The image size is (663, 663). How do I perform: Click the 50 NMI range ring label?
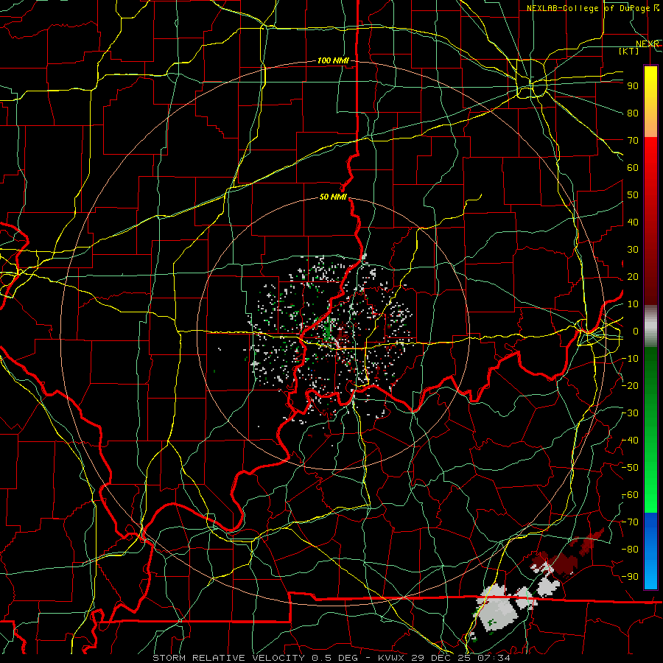[333, 197]
